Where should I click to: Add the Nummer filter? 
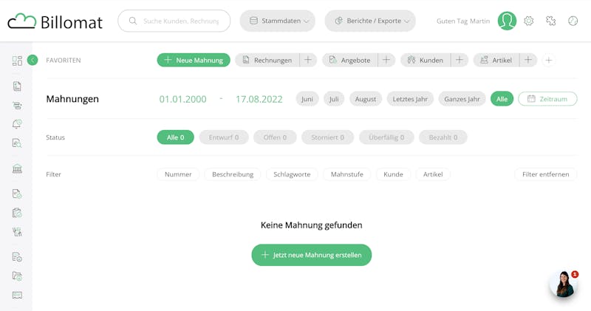pyautogui.click(x=178, y=174)
